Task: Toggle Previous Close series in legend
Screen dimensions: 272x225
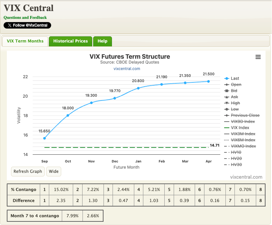Action: pos(242,116)
